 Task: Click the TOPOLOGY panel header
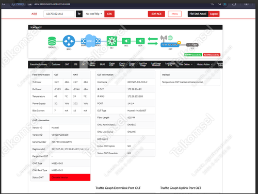tap(125, 27)
